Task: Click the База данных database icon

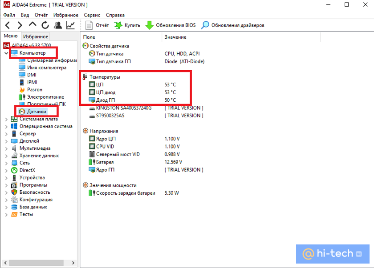Action: coord(14,207)
